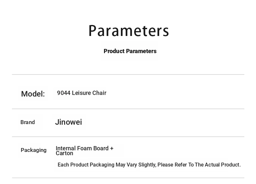Click the word Chair in model value

click(x=99, y=93)
